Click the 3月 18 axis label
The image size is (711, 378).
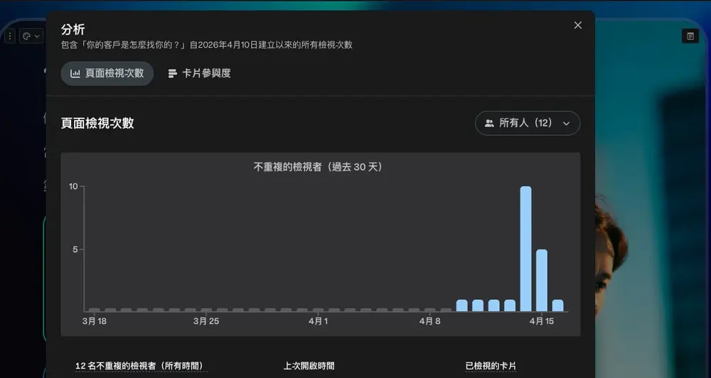pyautogui.click(x=95, y=321)
